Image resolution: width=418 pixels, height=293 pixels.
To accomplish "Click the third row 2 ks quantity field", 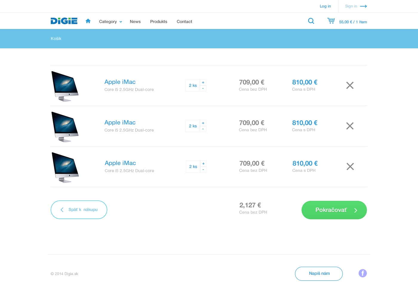I will 193,166.
